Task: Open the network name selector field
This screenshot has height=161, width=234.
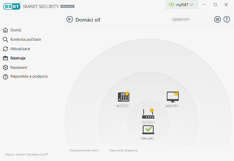Action: [191, 19]
